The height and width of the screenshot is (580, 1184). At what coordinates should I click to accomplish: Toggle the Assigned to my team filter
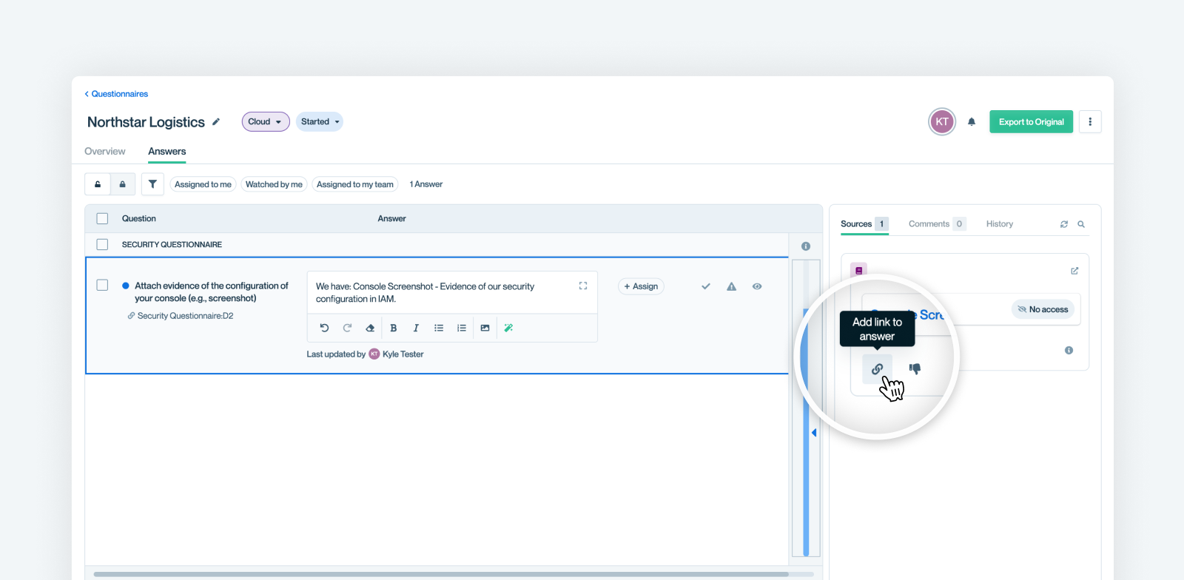point(355,184)
